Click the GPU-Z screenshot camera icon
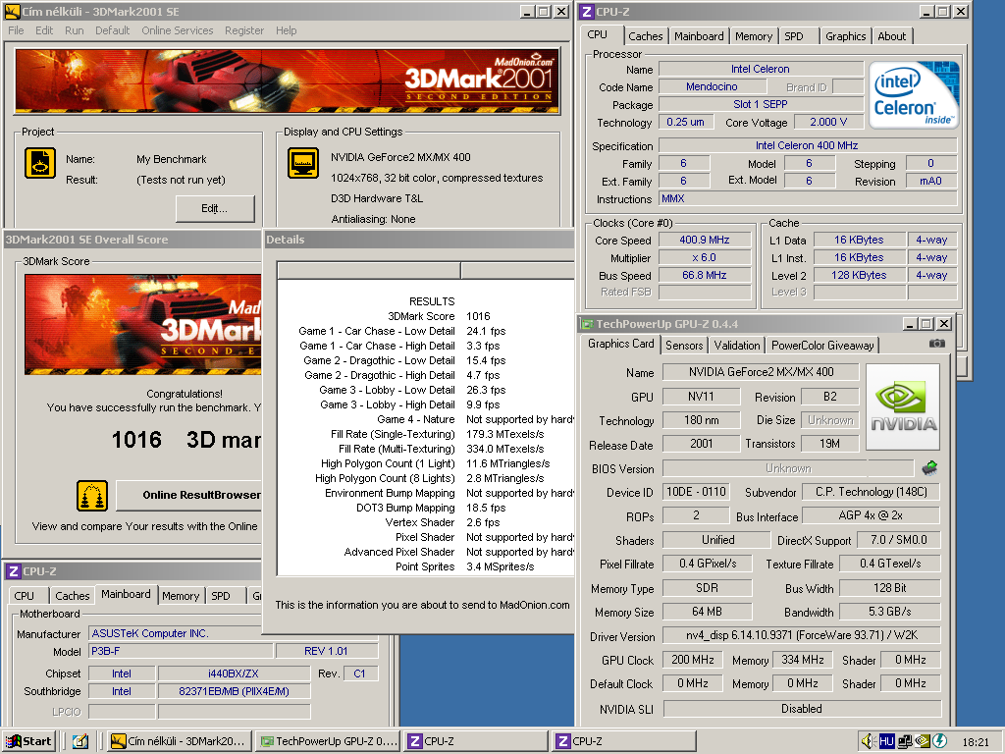This screenshot has height=754, width=1005. pyautogui.click(x=936, y=344)
